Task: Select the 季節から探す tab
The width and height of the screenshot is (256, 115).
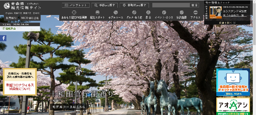Action: tap(105, 5)
